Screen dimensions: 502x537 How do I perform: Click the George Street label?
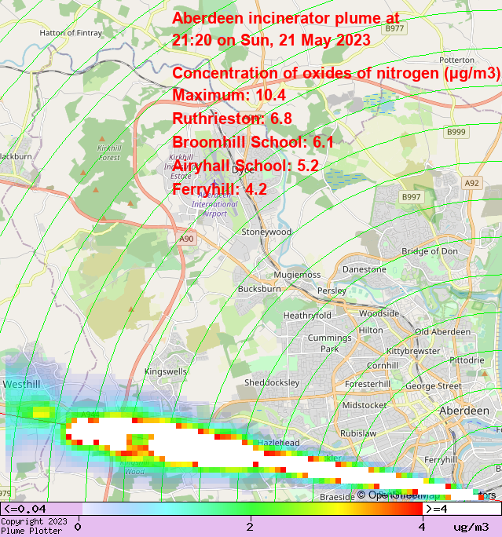[x=434, y=386]
